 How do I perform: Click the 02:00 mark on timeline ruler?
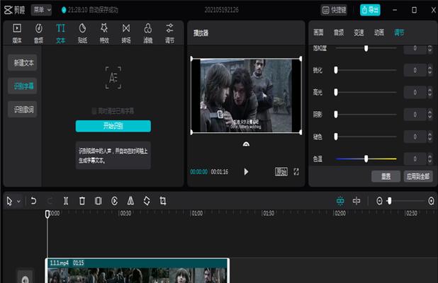(340, 213)
